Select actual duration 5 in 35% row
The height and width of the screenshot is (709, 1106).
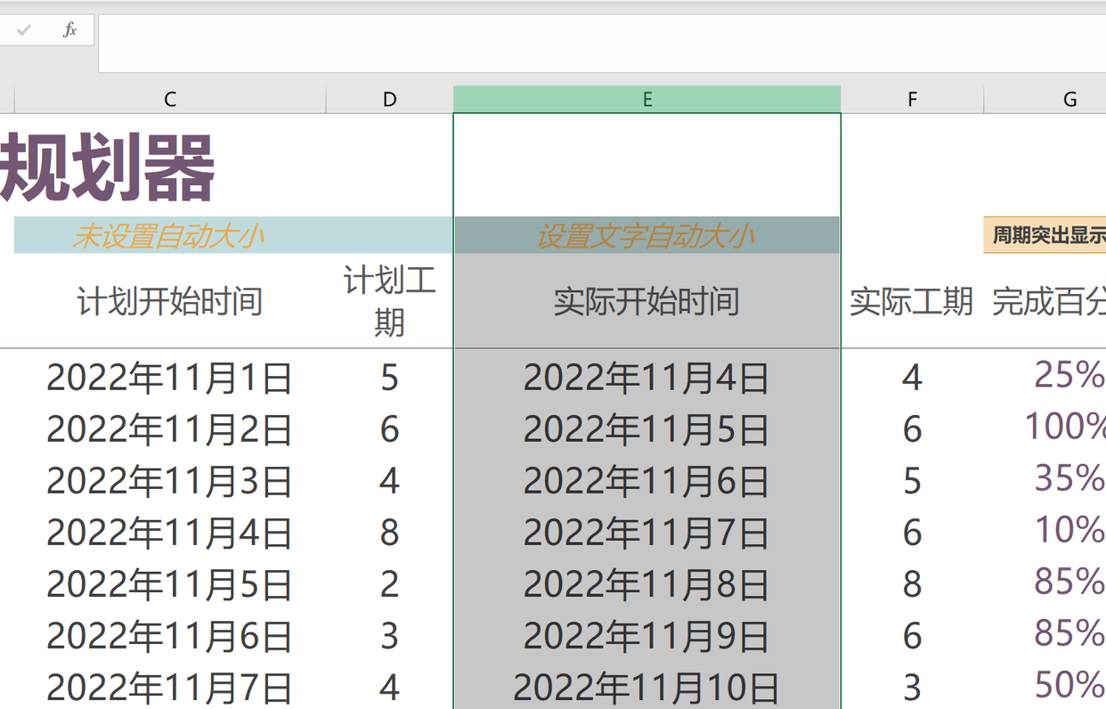912,481
